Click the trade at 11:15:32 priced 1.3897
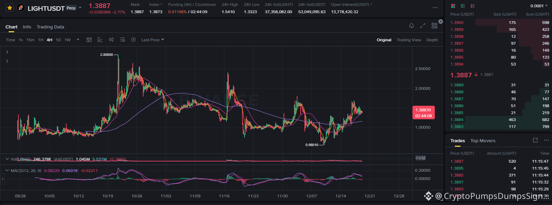 500,182
